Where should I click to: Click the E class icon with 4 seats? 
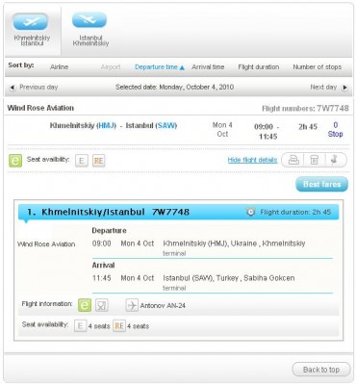click(80, 326)
